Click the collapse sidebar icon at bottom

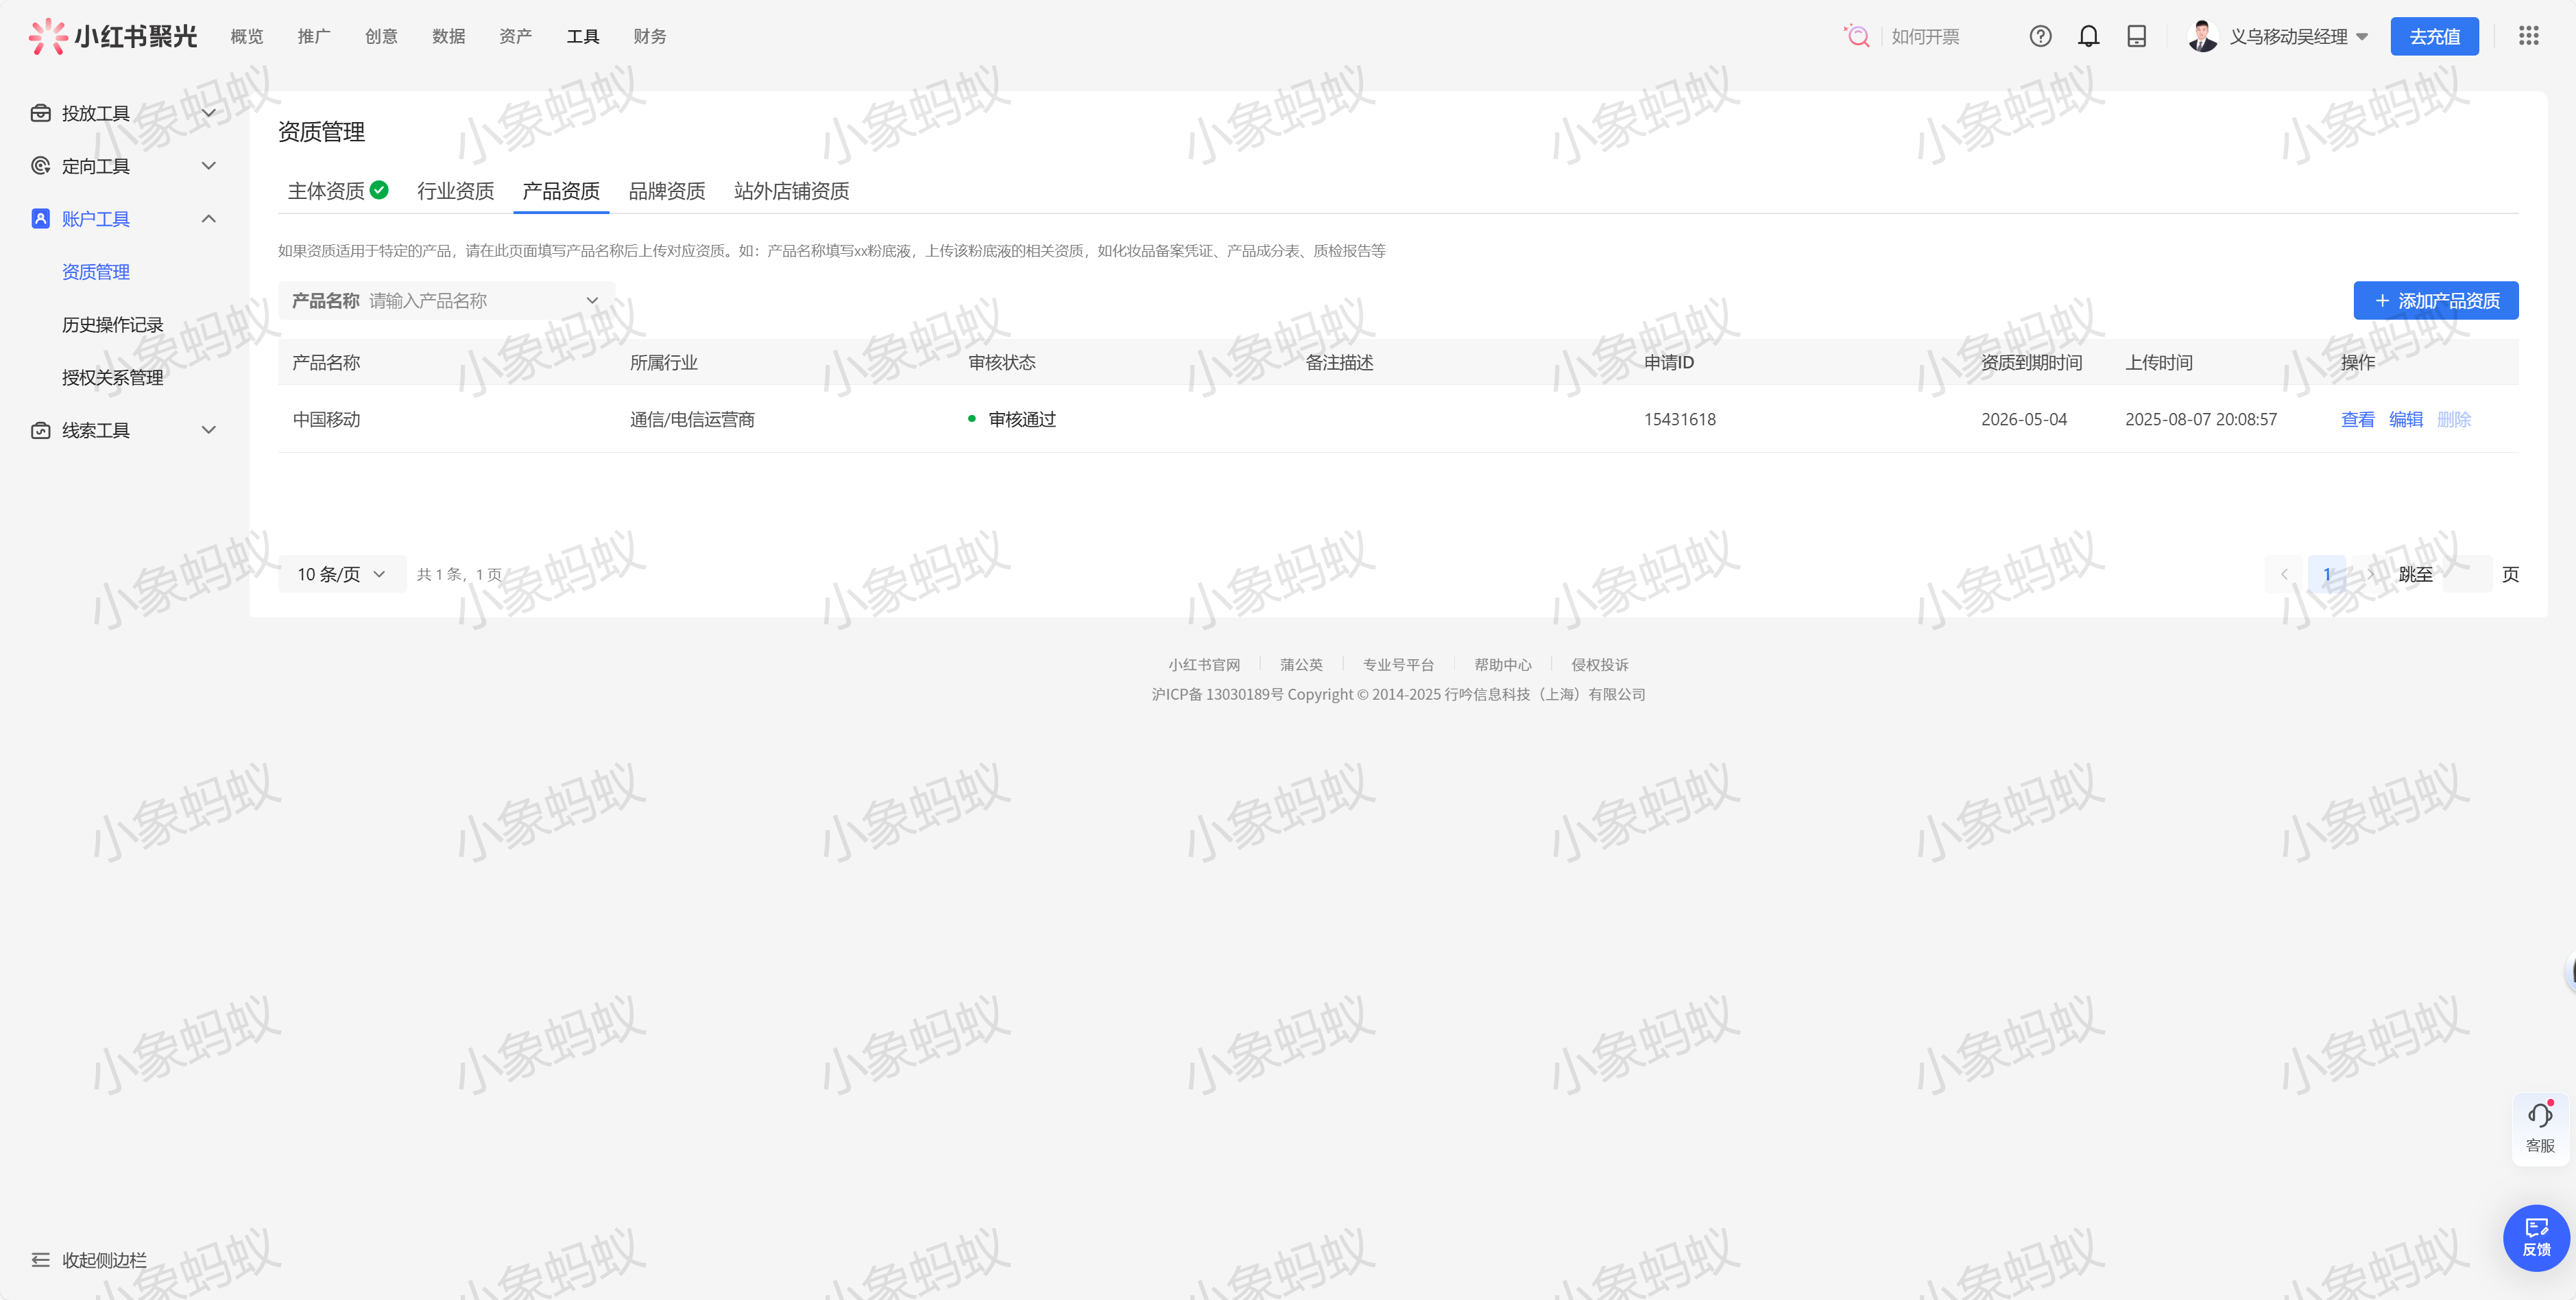[40, 1260]
